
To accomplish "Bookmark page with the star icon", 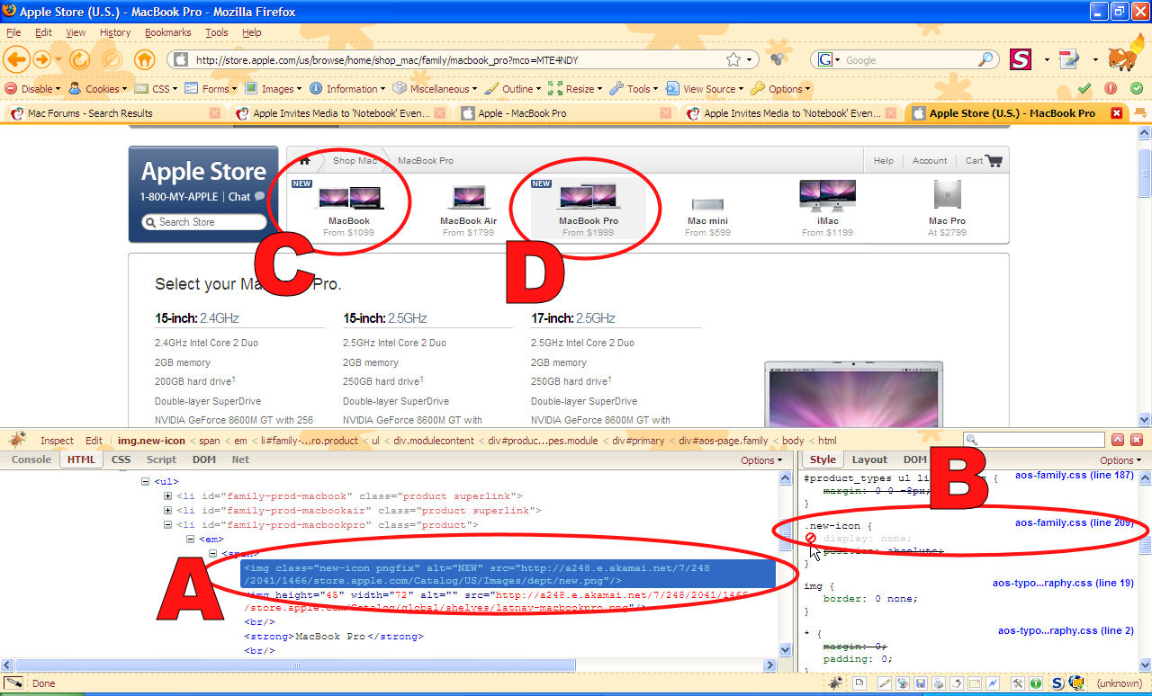I will click(733, 59).
